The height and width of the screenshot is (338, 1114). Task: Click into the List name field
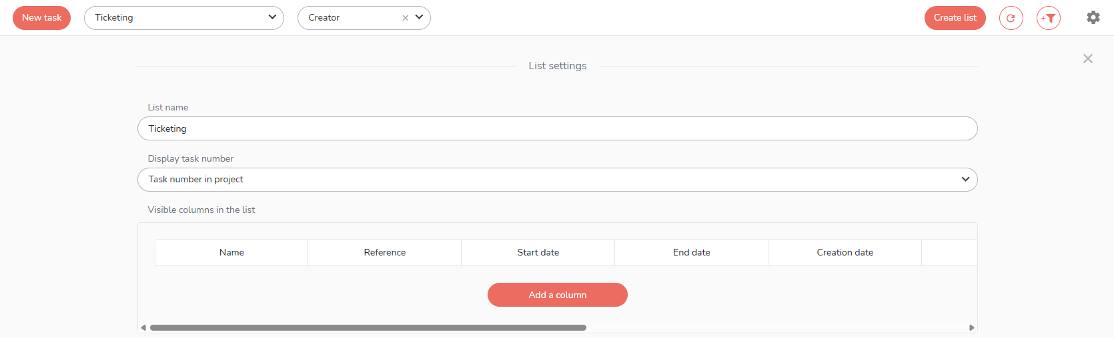[x=557, y=128]
